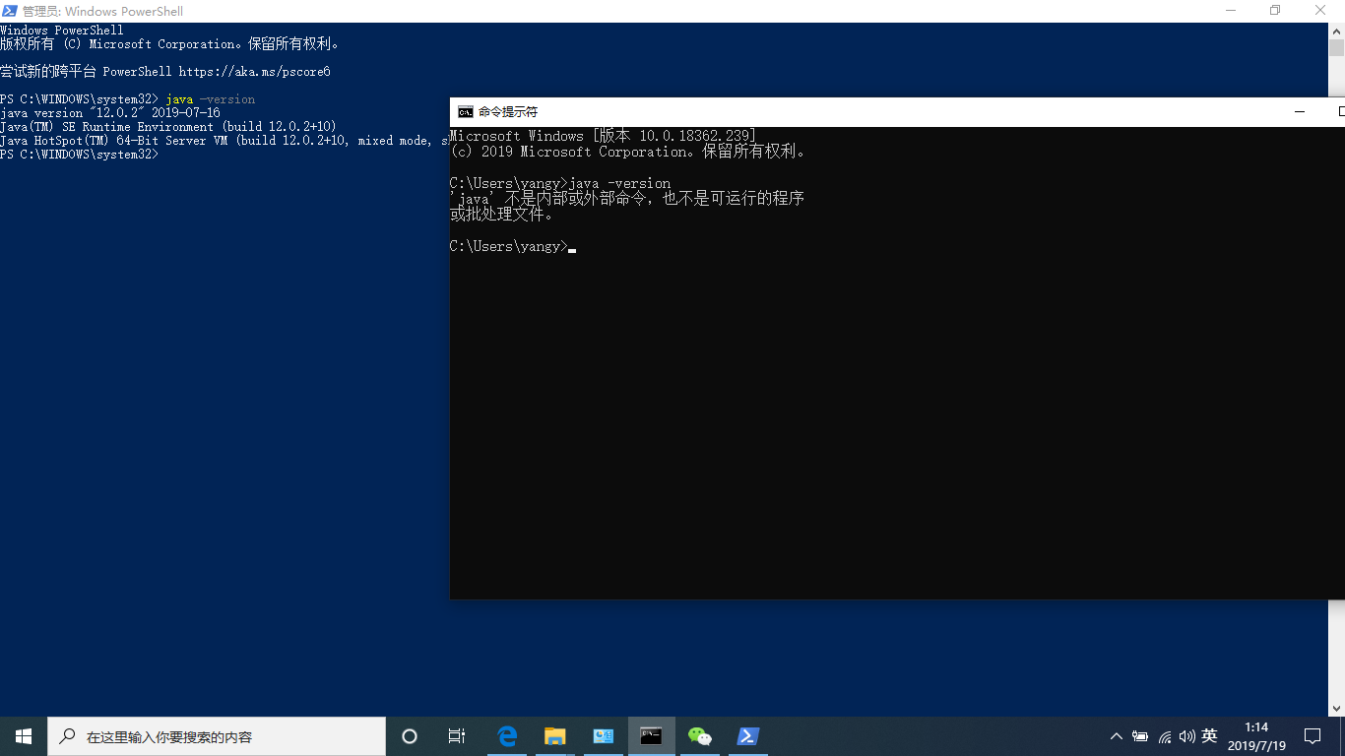Screen dimensions: 1345x756
Task: Click the yellow java command in PowerShell
Action: coord(179,99)
